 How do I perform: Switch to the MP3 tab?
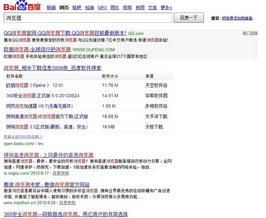102,8
